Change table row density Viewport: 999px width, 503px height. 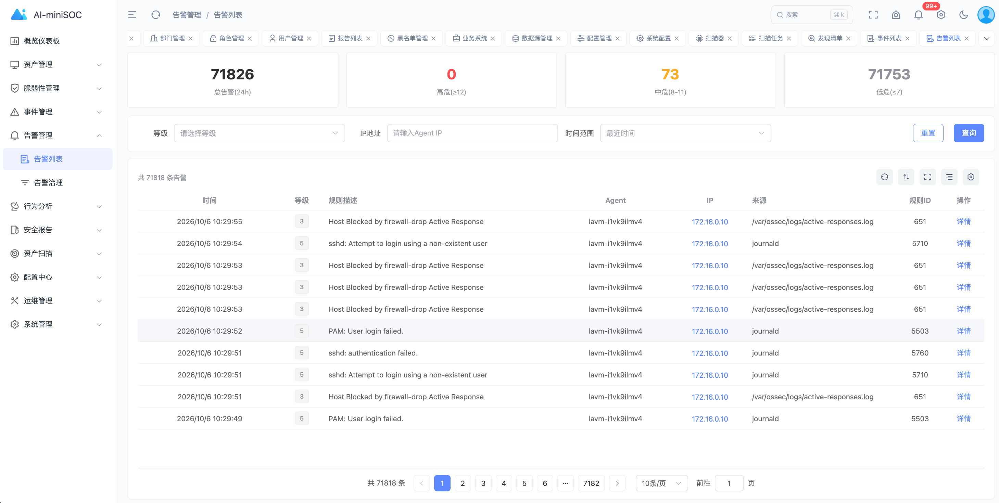[x=949, y=177]
